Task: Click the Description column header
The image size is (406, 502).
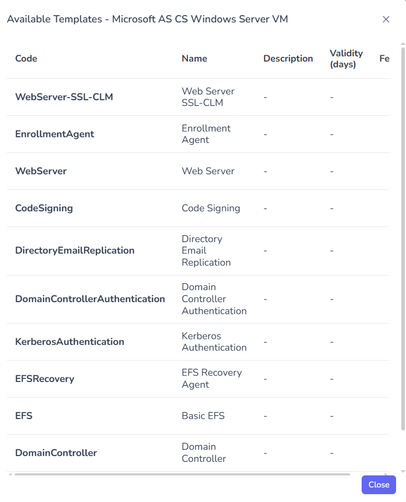Action: tap(288, 58)
